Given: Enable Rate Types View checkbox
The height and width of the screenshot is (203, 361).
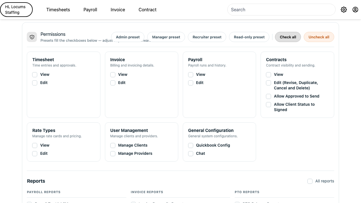Looking at the screenshot, I should 35,145.
